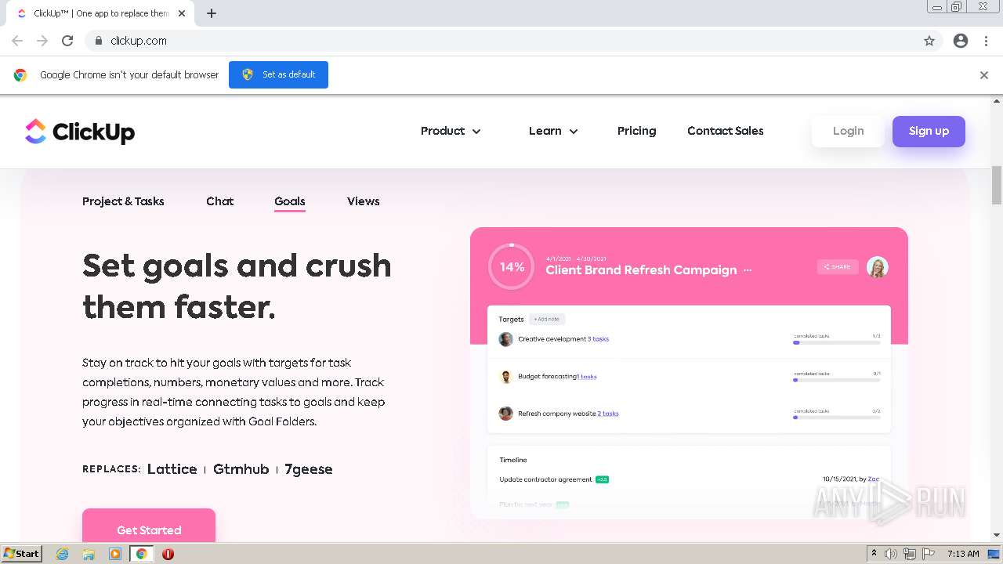Screen dimensions: 1003x564
Task: Expand hidden system tray icons arrow
Action: (x=874, y=554)
